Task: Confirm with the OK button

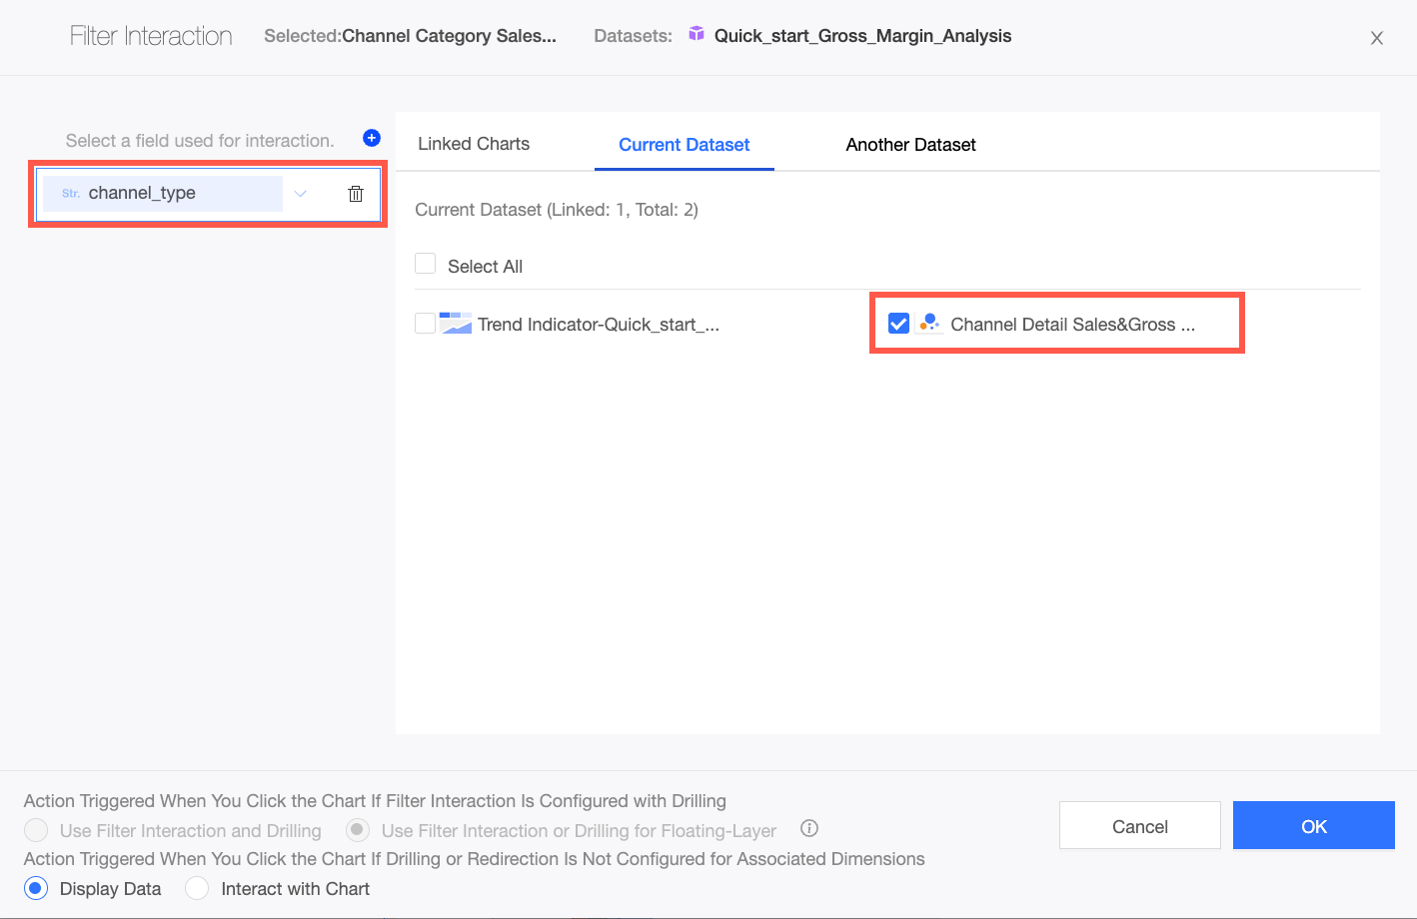Action: (x=1313, y=826)
